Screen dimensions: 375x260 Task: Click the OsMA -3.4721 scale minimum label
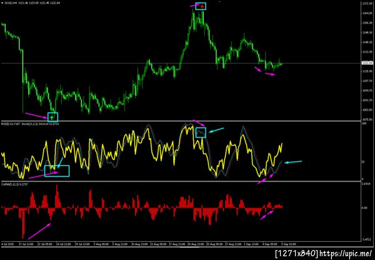[x=366, y=239]
